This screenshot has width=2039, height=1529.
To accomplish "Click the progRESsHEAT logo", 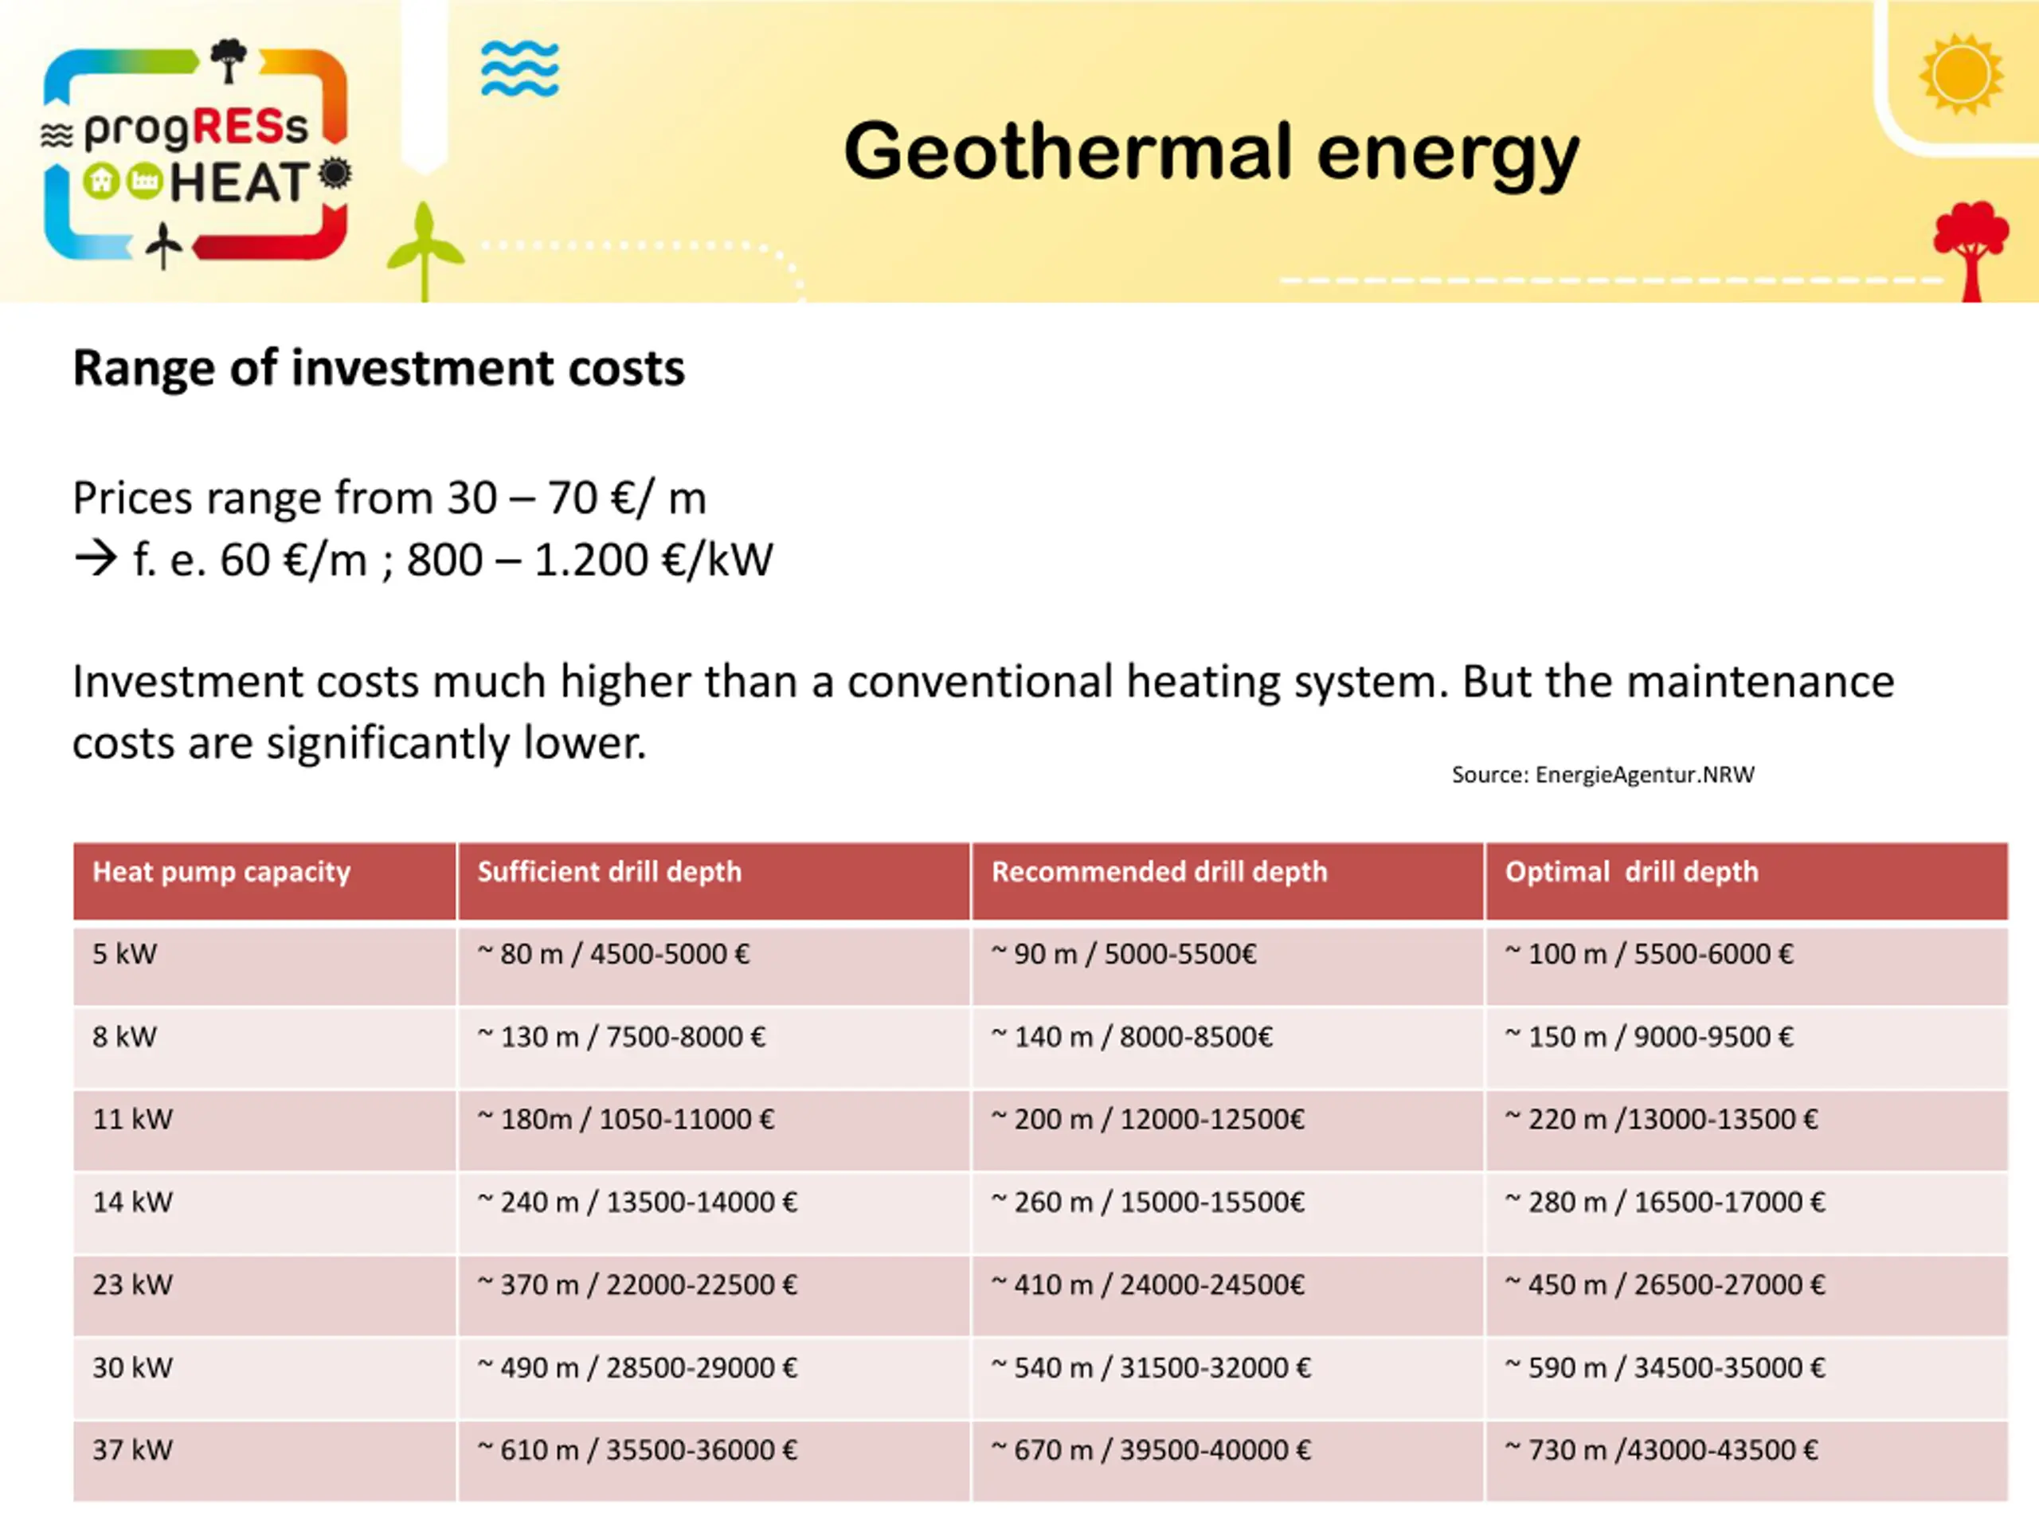I will point(197,154).
